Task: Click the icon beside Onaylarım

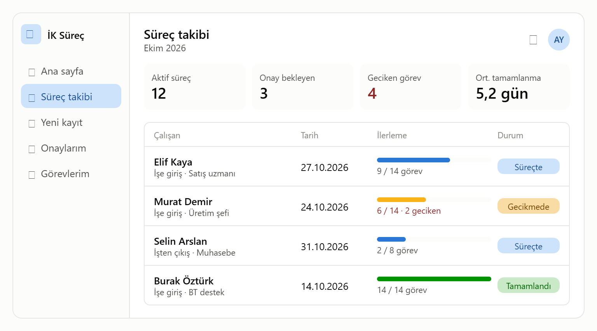Action: point(32,149)
